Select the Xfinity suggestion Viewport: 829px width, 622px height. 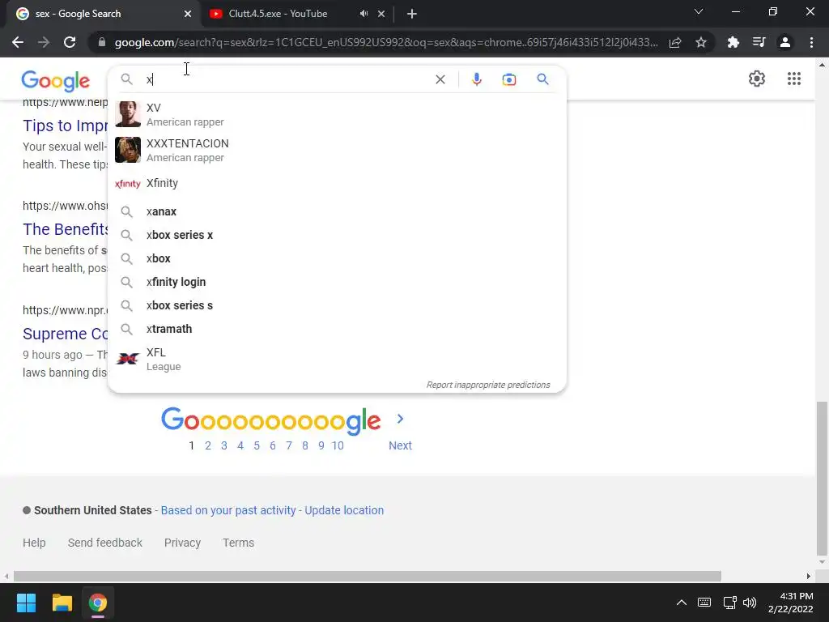pos(337,183)
